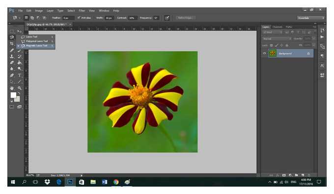Viewport: 334px width, 194px height.
Task: Click the Frequency input field
Action: (156, 18)
